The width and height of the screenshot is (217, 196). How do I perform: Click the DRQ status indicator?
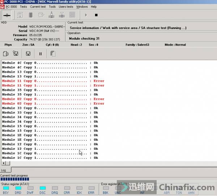55,188
